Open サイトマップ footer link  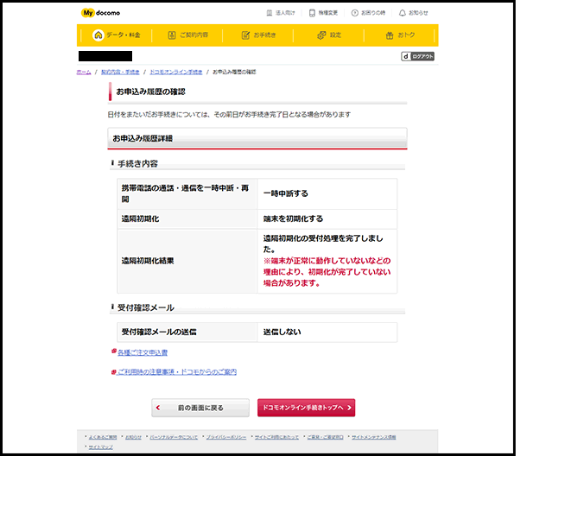pos(101,446)
